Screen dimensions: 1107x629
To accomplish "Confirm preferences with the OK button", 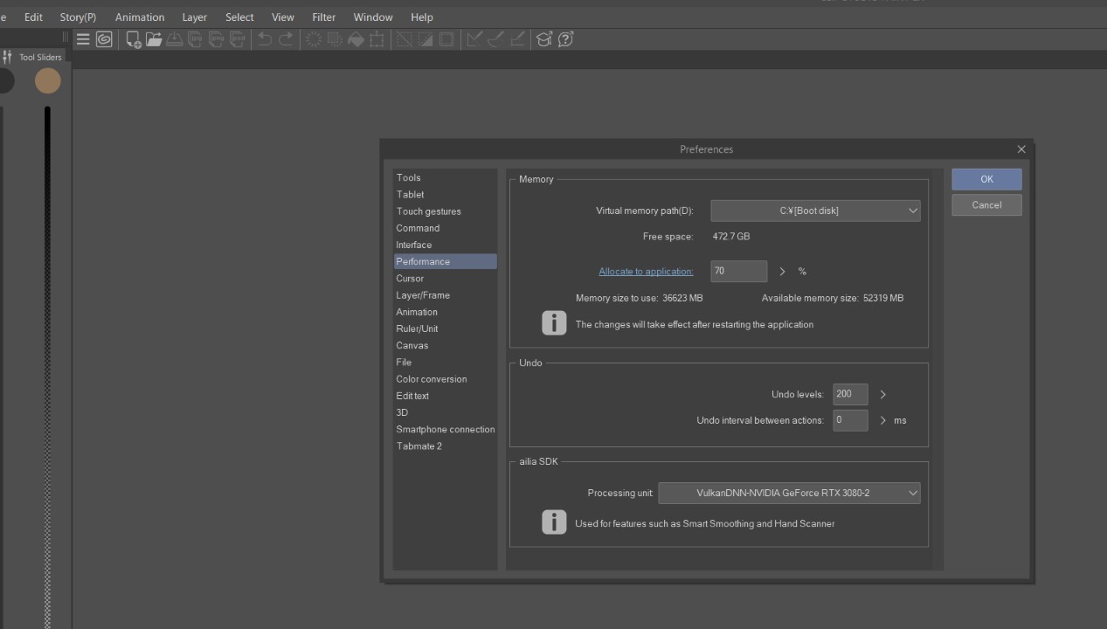I will click(x=986, y=179).
